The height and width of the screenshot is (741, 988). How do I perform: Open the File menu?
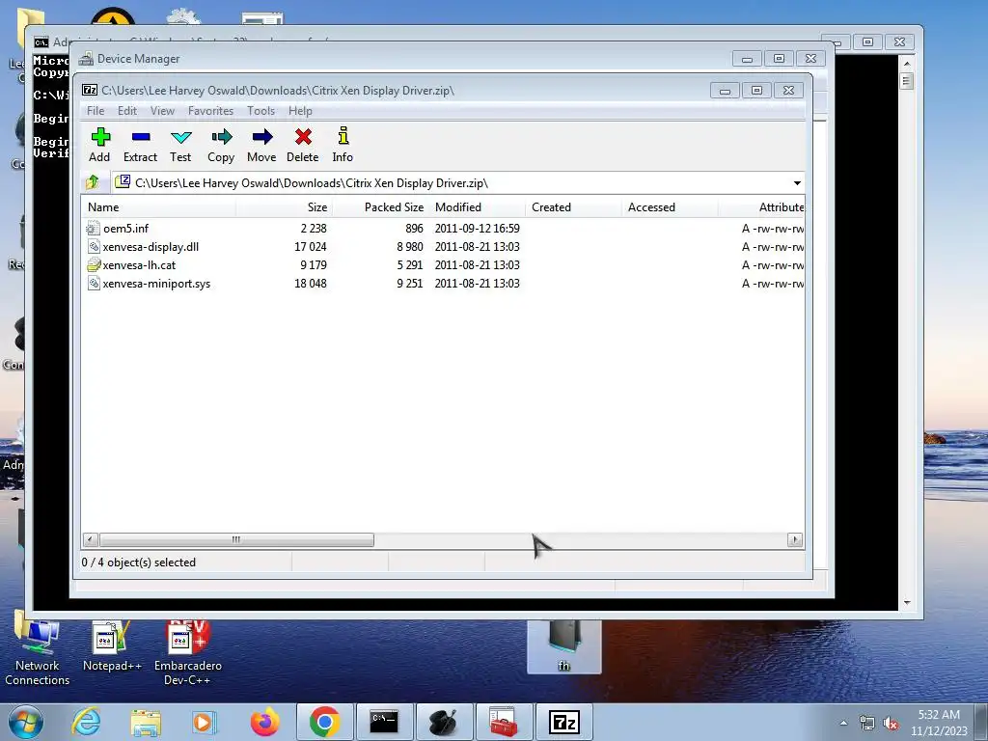[96, 111]
